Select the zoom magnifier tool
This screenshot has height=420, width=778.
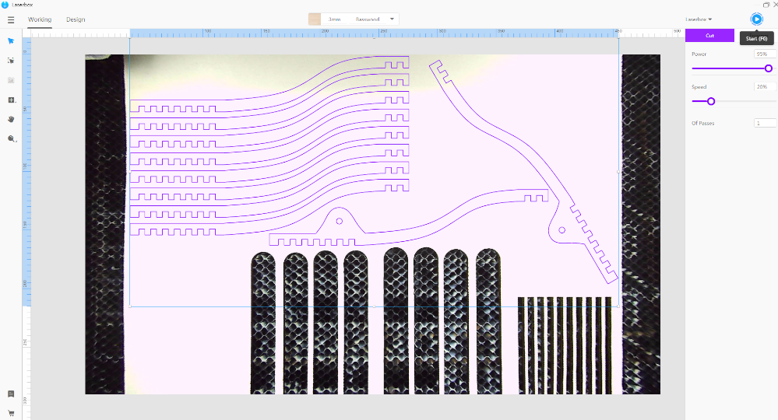click(12, 139)
